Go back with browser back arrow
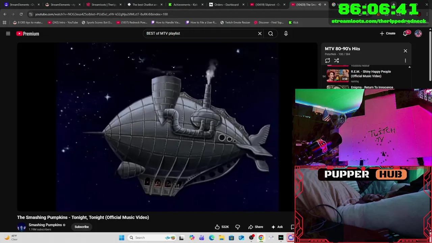Screen dimensions: 432x243 5,14
